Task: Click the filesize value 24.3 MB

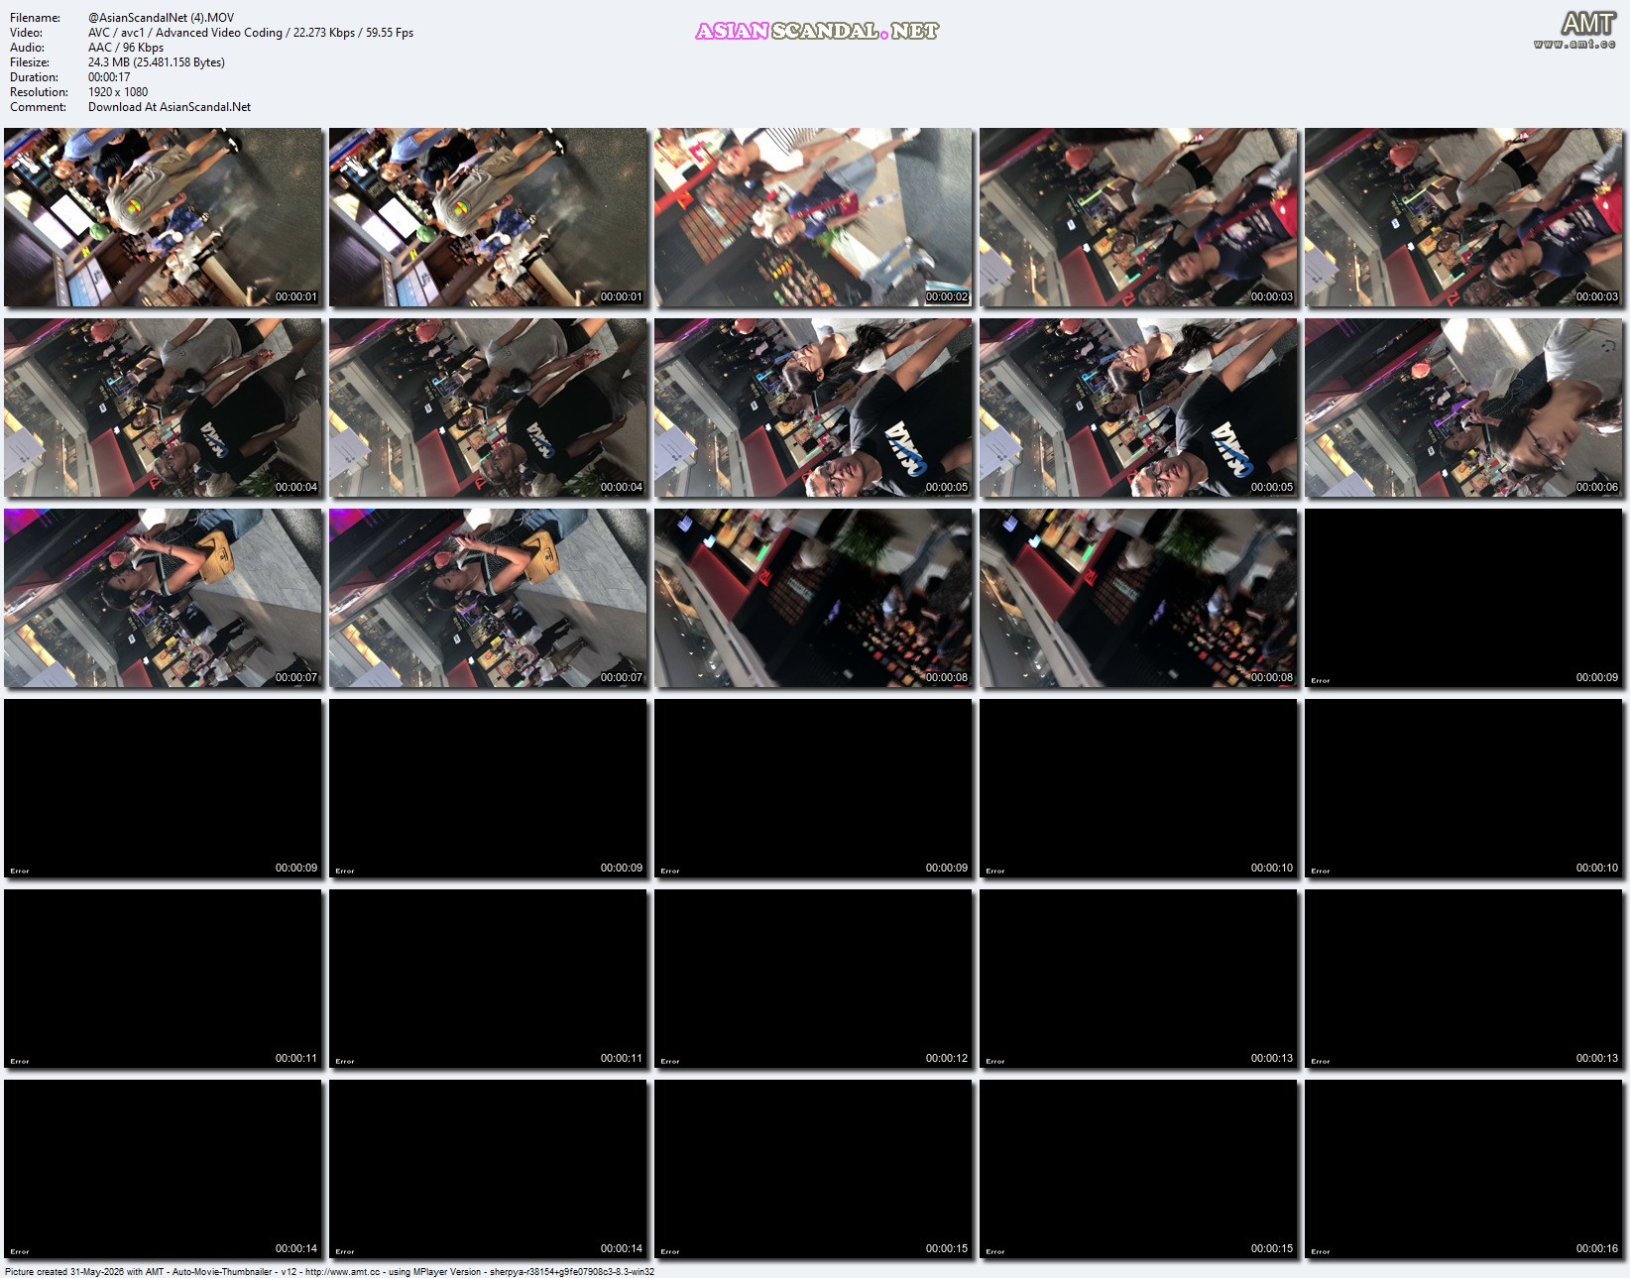Action: (157, 62)
